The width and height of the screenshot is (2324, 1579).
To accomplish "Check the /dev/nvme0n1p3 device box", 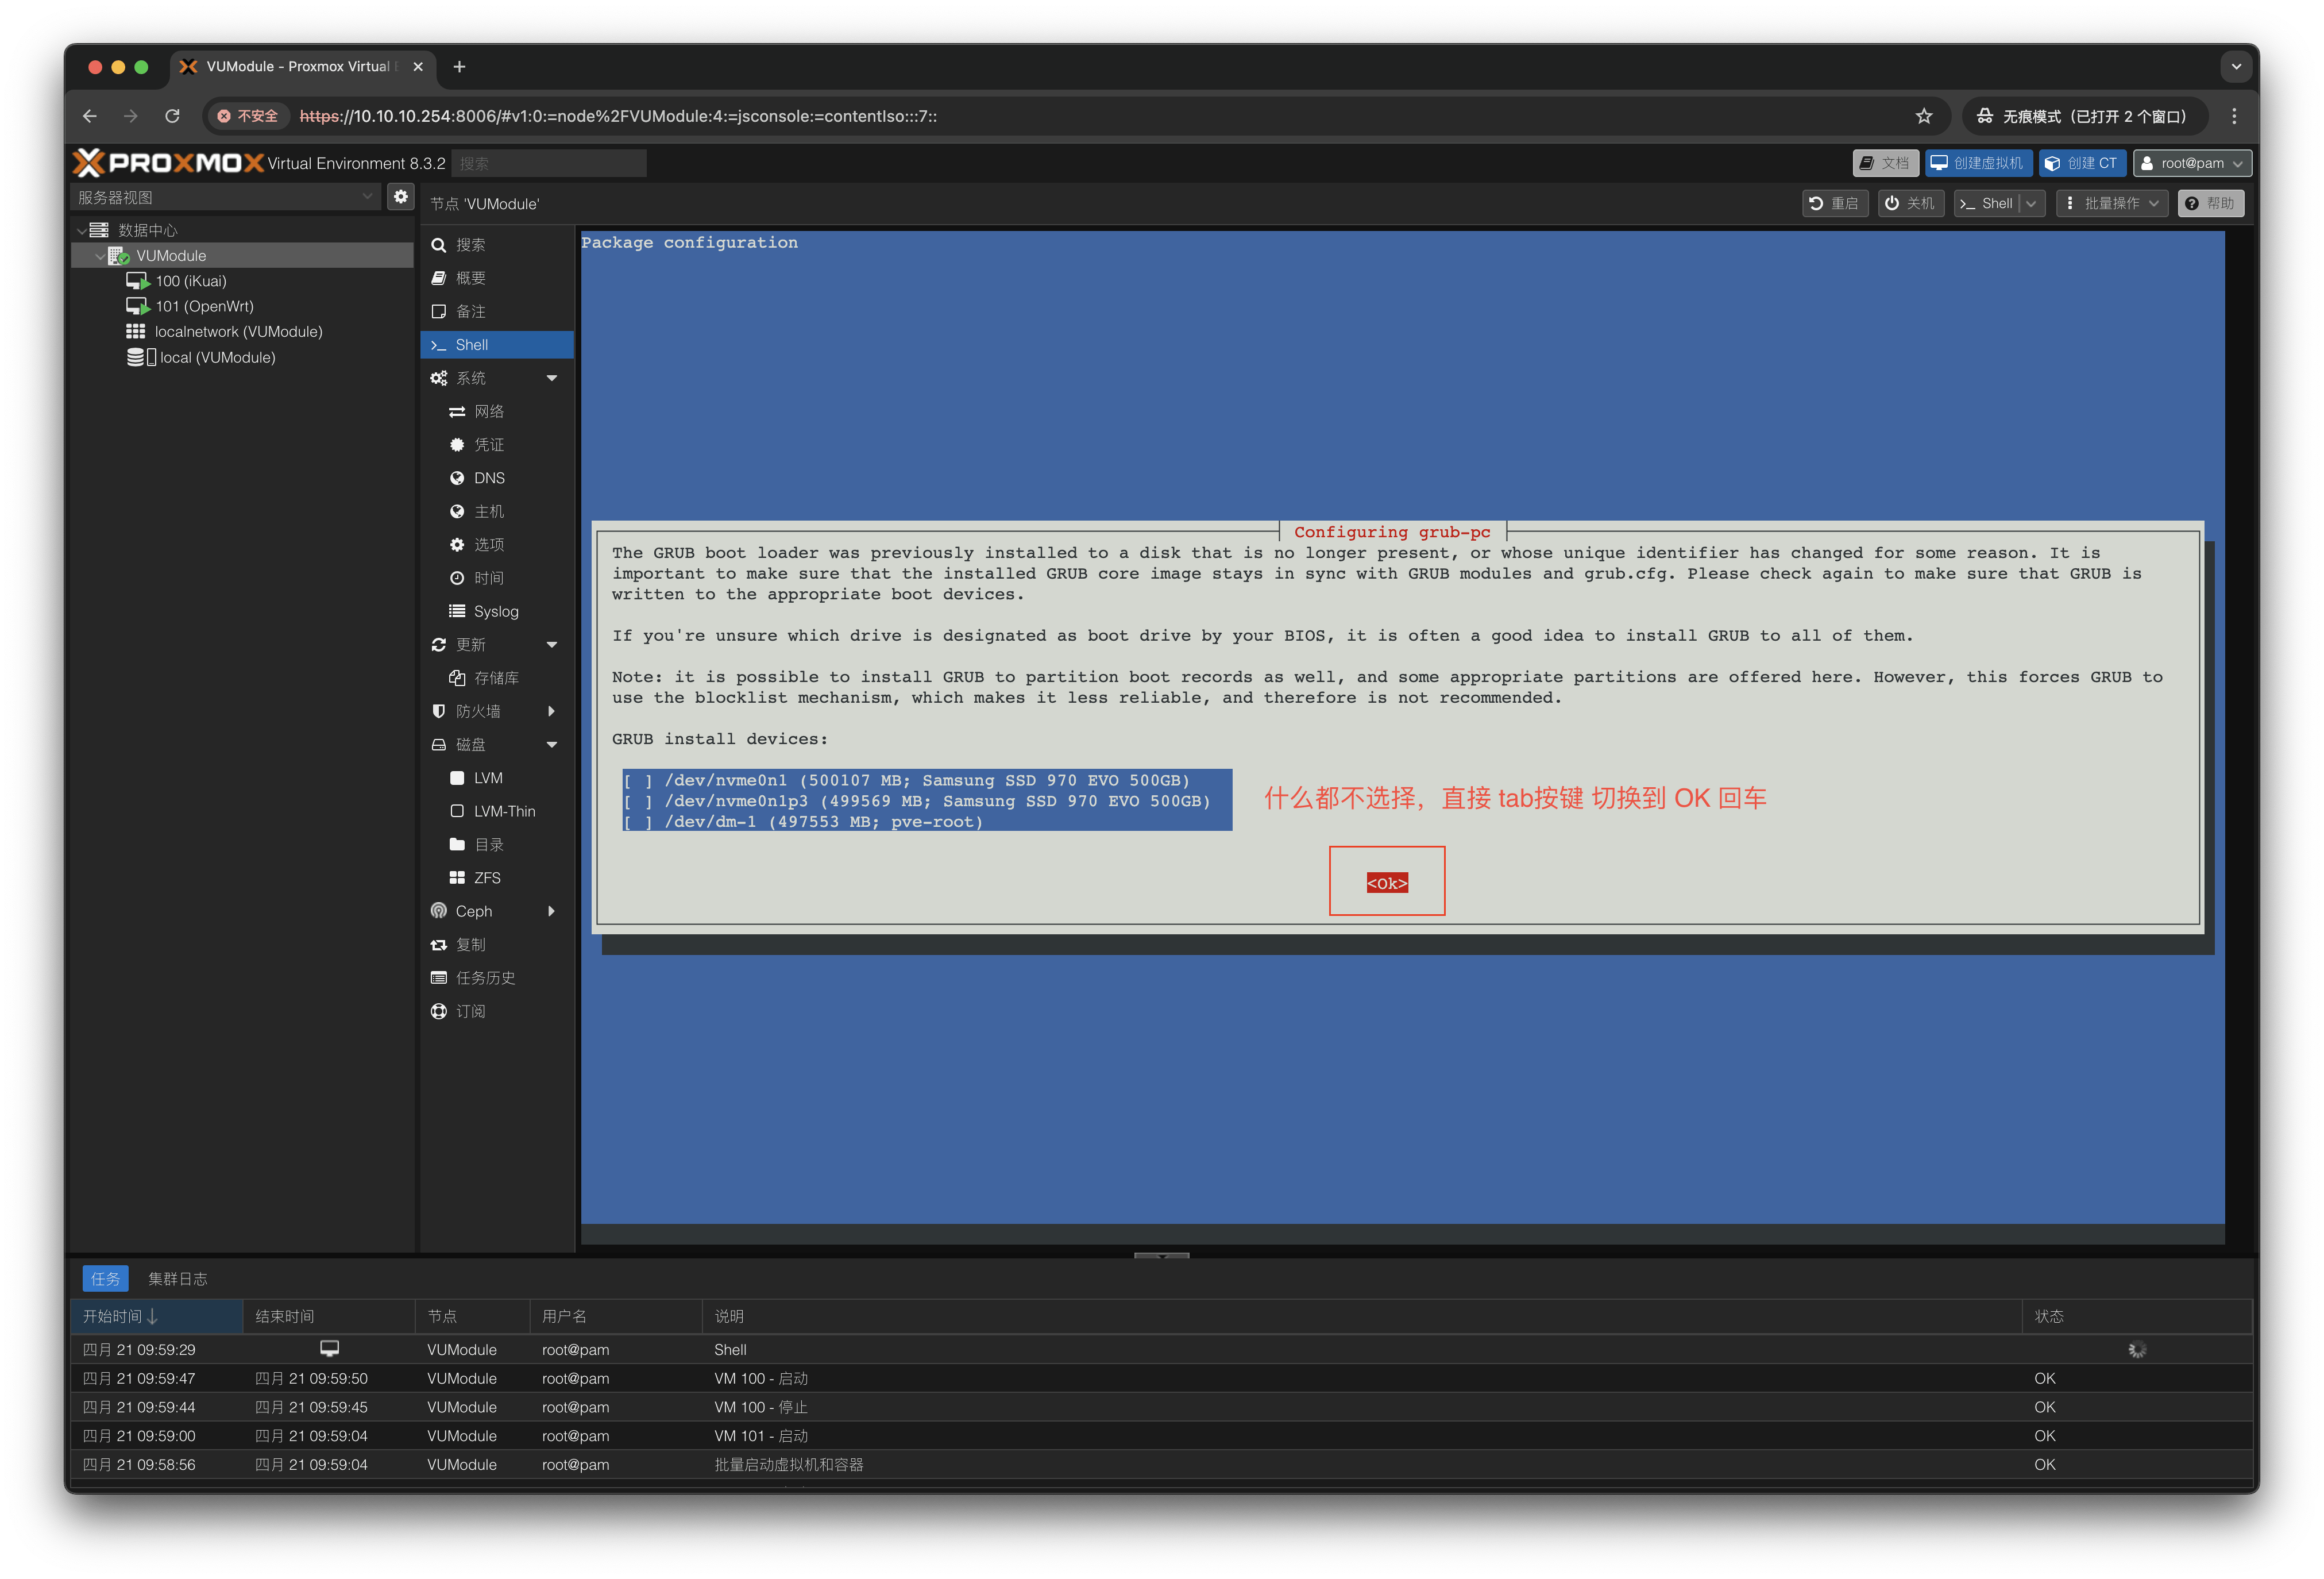I will pos(638,802).
